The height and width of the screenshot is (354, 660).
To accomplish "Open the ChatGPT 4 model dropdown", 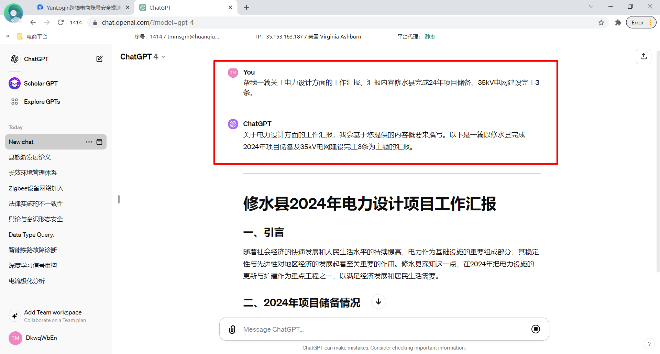I will tap(143, 57).
